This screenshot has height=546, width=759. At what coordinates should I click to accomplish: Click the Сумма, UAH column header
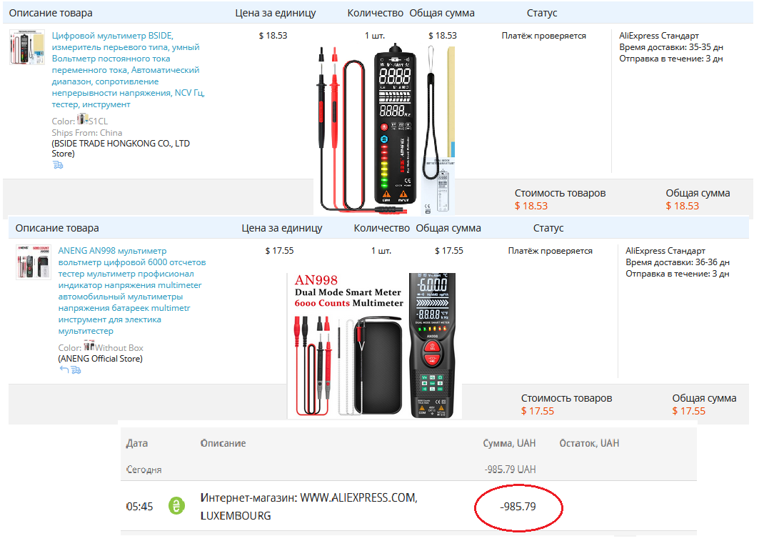pos(509,443)
